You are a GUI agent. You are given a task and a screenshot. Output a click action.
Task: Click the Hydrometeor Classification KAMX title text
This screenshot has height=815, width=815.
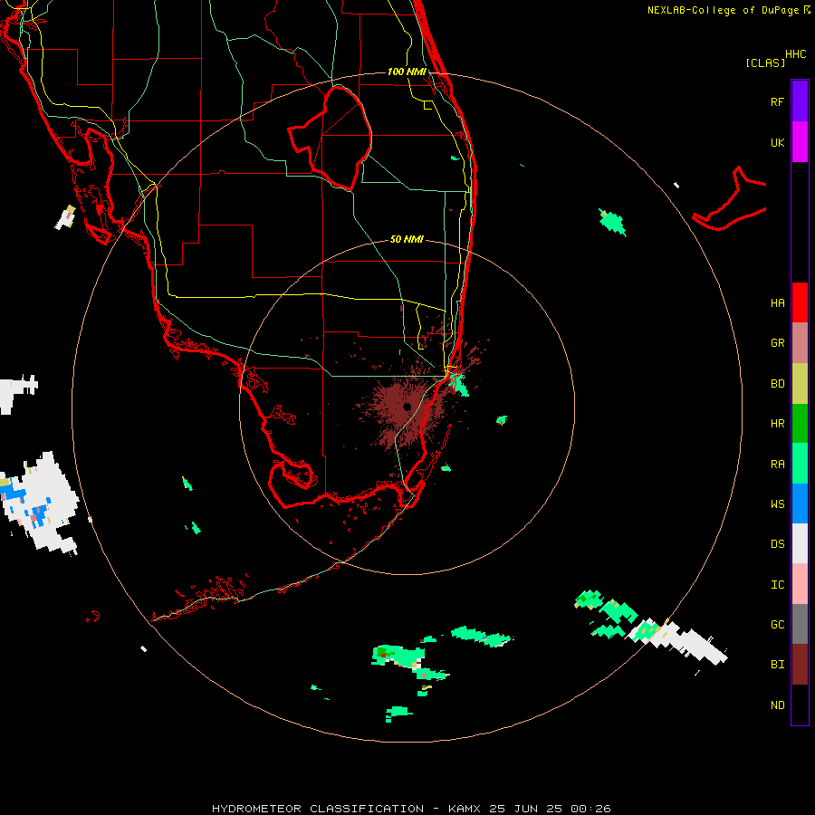click(410, 809)
